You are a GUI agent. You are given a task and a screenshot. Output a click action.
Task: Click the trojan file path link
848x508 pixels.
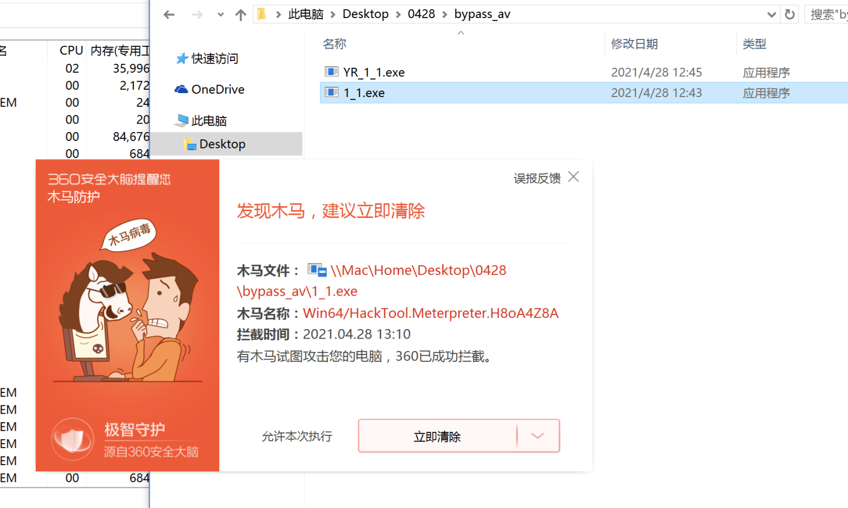click(372, 281)
